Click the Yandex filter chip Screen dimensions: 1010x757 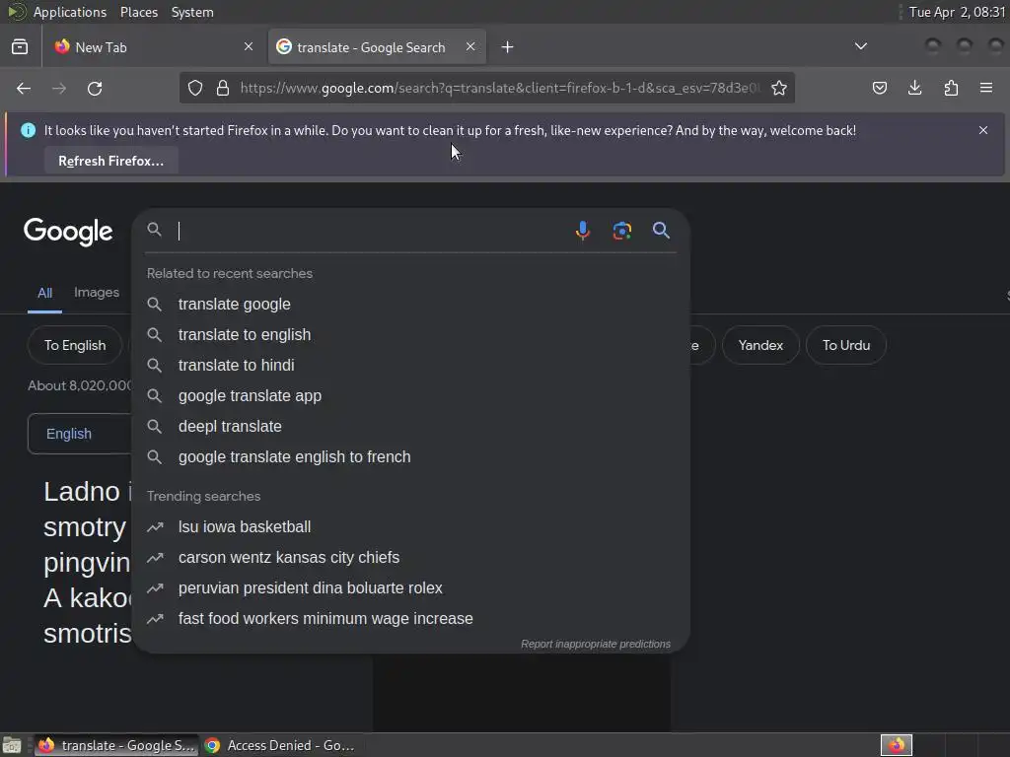760,345
